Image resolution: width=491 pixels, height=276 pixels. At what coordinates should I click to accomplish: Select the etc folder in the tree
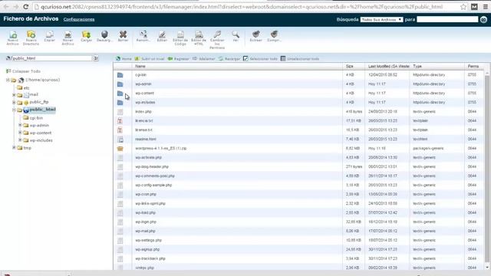click(x=24, y=88)
